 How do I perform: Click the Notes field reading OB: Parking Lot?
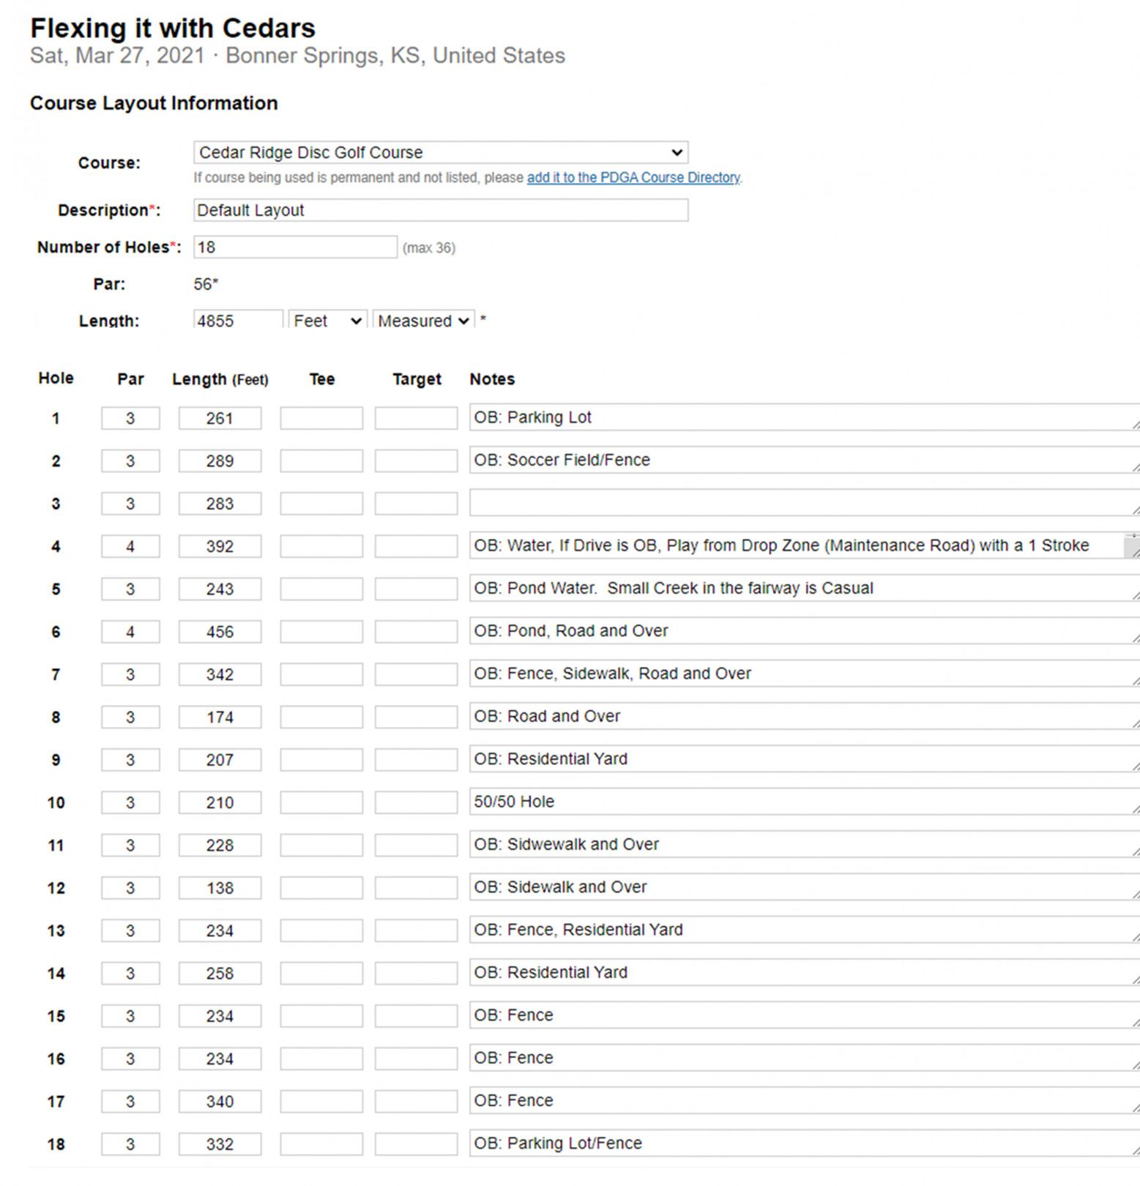(x=804, y=417)
